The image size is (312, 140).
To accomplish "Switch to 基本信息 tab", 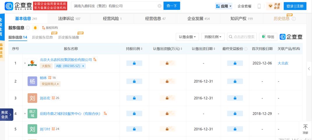I will tap(26, 19).
